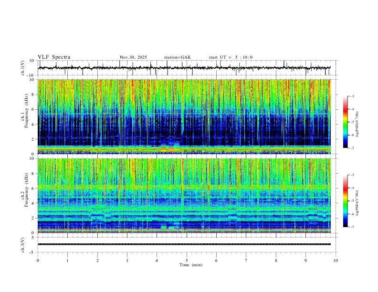The height and width of the screenshot is (292, 378).
Task: Click the ch.1 voltage waveform trace
Action: point(184,68)
